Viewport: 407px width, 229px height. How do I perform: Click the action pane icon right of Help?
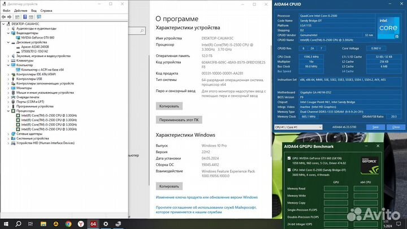pyautogui.click(x=31, y=17)
